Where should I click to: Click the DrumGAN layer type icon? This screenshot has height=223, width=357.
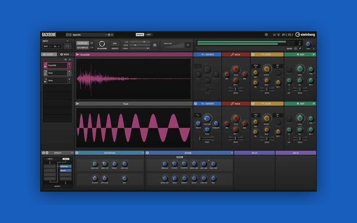tap(45, 65)
